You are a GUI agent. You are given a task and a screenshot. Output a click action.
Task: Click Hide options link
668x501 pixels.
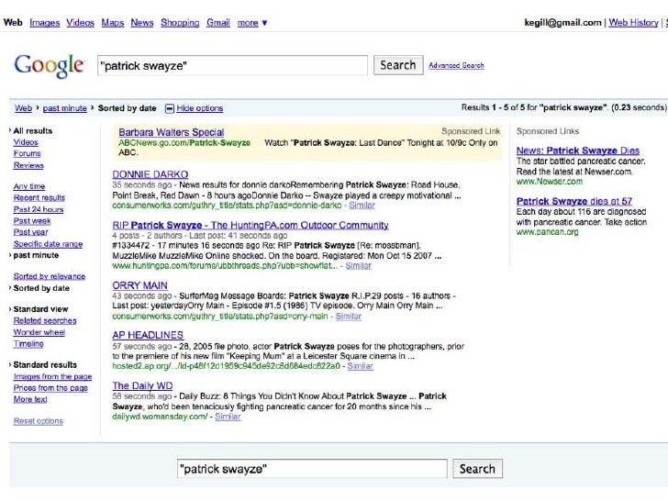200,108
